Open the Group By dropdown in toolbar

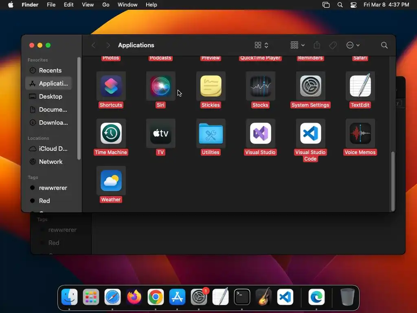(297, 45)
